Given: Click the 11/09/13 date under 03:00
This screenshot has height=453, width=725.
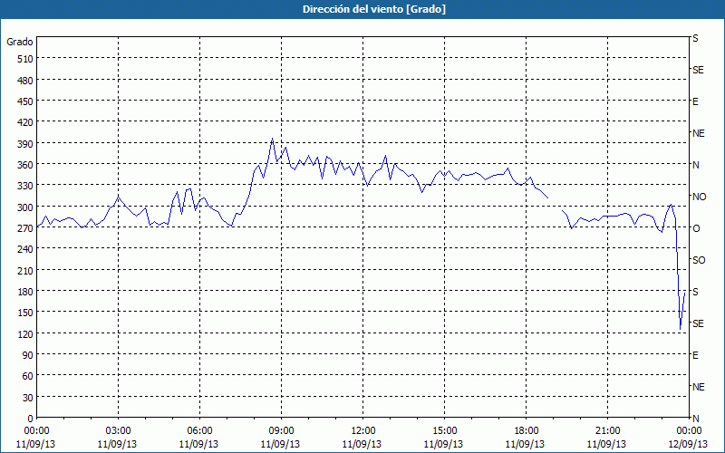Looking at the screenshot, I should tap(118, 444).
